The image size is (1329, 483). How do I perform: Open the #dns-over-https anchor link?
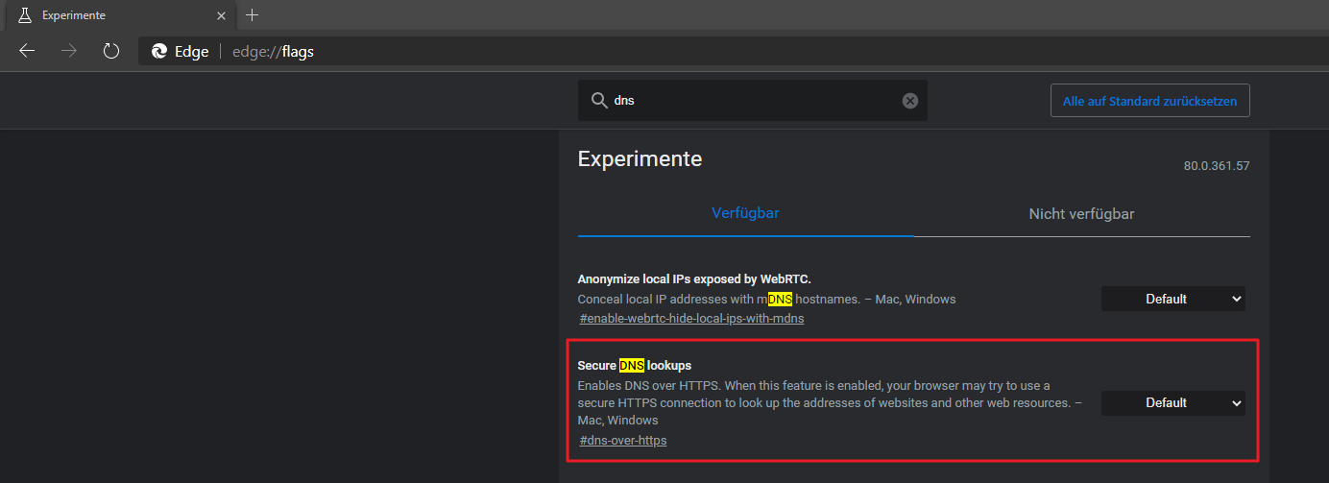click(623, 441)
